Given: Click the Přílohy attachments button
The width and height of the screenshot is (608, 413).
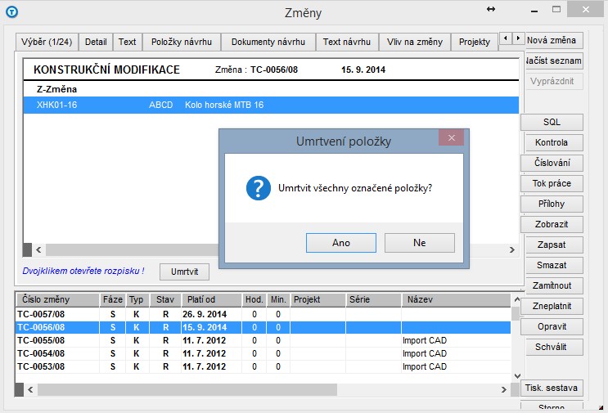Looking at the screenshot, I should pyautogui.click(x=552, y=204).
